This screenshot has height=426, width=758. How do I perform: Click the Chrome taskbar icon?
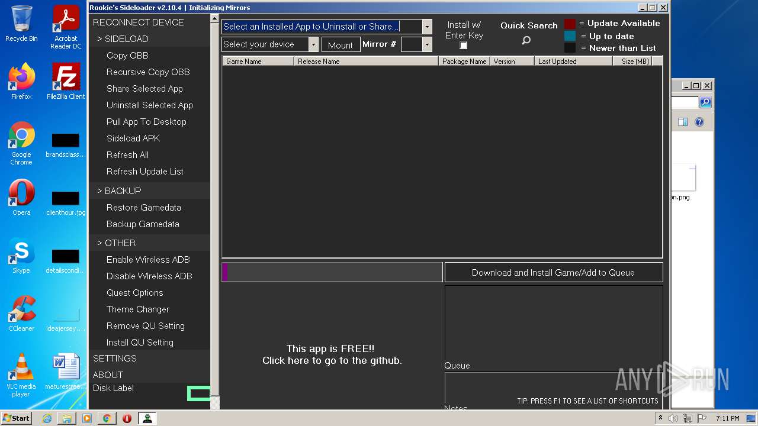click(107, 418)
